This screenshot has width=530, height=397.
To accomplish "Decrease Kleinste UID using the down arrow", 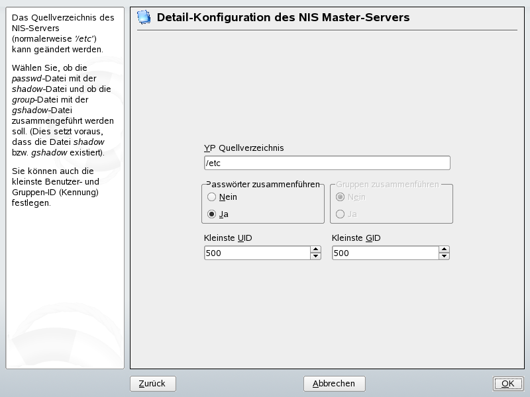I will 316,256.
